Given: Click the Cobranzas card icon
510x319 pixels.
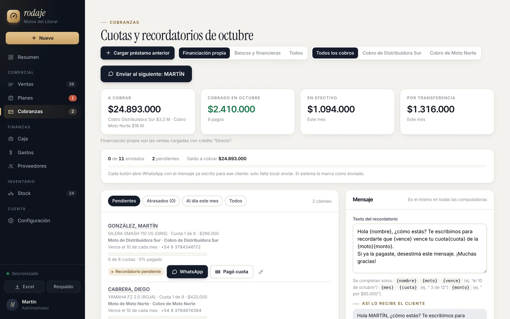Looking at the screenshot, I should click(11, 111).
